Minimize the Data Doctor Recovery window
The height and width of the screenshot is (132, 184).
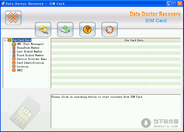click(169, 4)
